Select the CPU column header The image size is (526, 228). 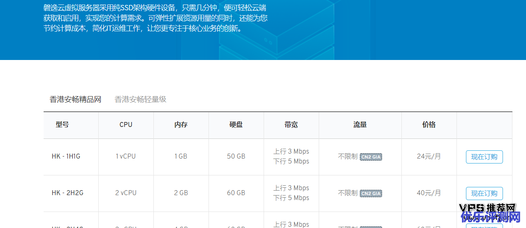126,125
